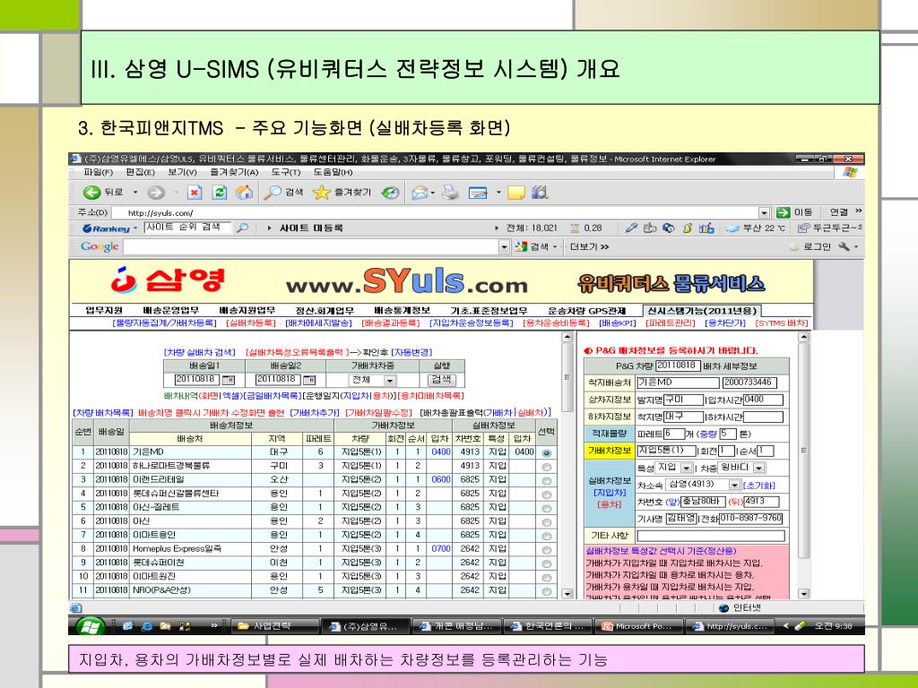This screenshot has width=918, height=688.
Task: Click the left panel scrollbar thumb
Action: pos(567,377)
